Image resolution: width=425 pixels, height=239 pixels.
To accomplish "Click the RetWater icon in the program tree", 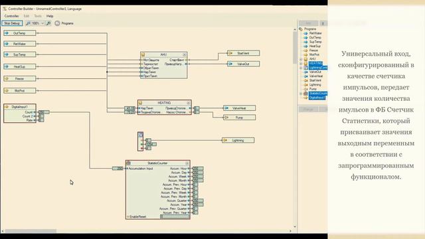I will [x=305, y=33].
